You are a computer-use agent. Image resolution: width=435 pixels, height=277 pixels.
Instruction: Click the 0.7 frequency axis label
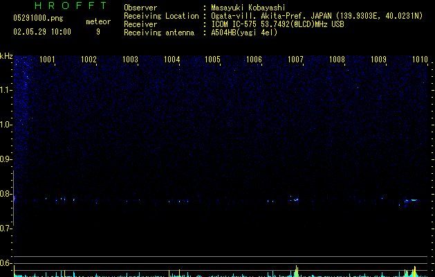[6, 229]
